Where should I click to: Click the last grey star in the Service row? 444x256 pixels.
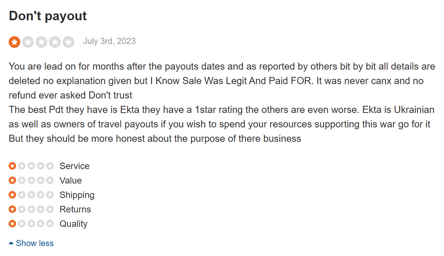pos(50,166)
